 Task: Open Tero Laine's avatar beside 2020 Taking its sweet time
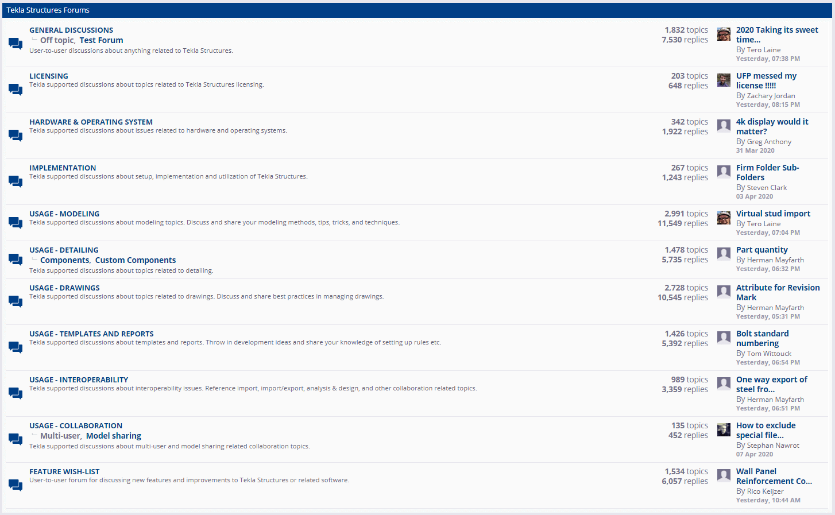pyautogui.click(x=724, y=34)
